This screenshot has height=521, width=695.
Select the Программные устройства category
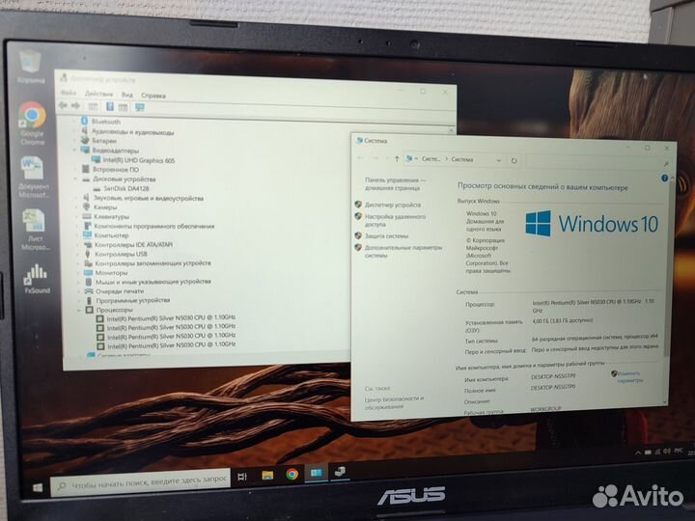click(x=133, y=300)
